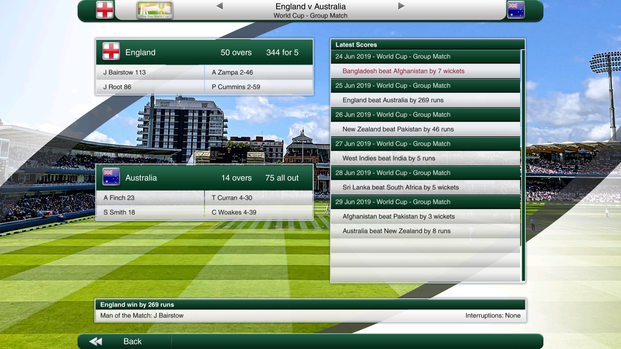Click the England v Australia match title
The height and width of the screenshot is (349, 621).
coord(310,6)
